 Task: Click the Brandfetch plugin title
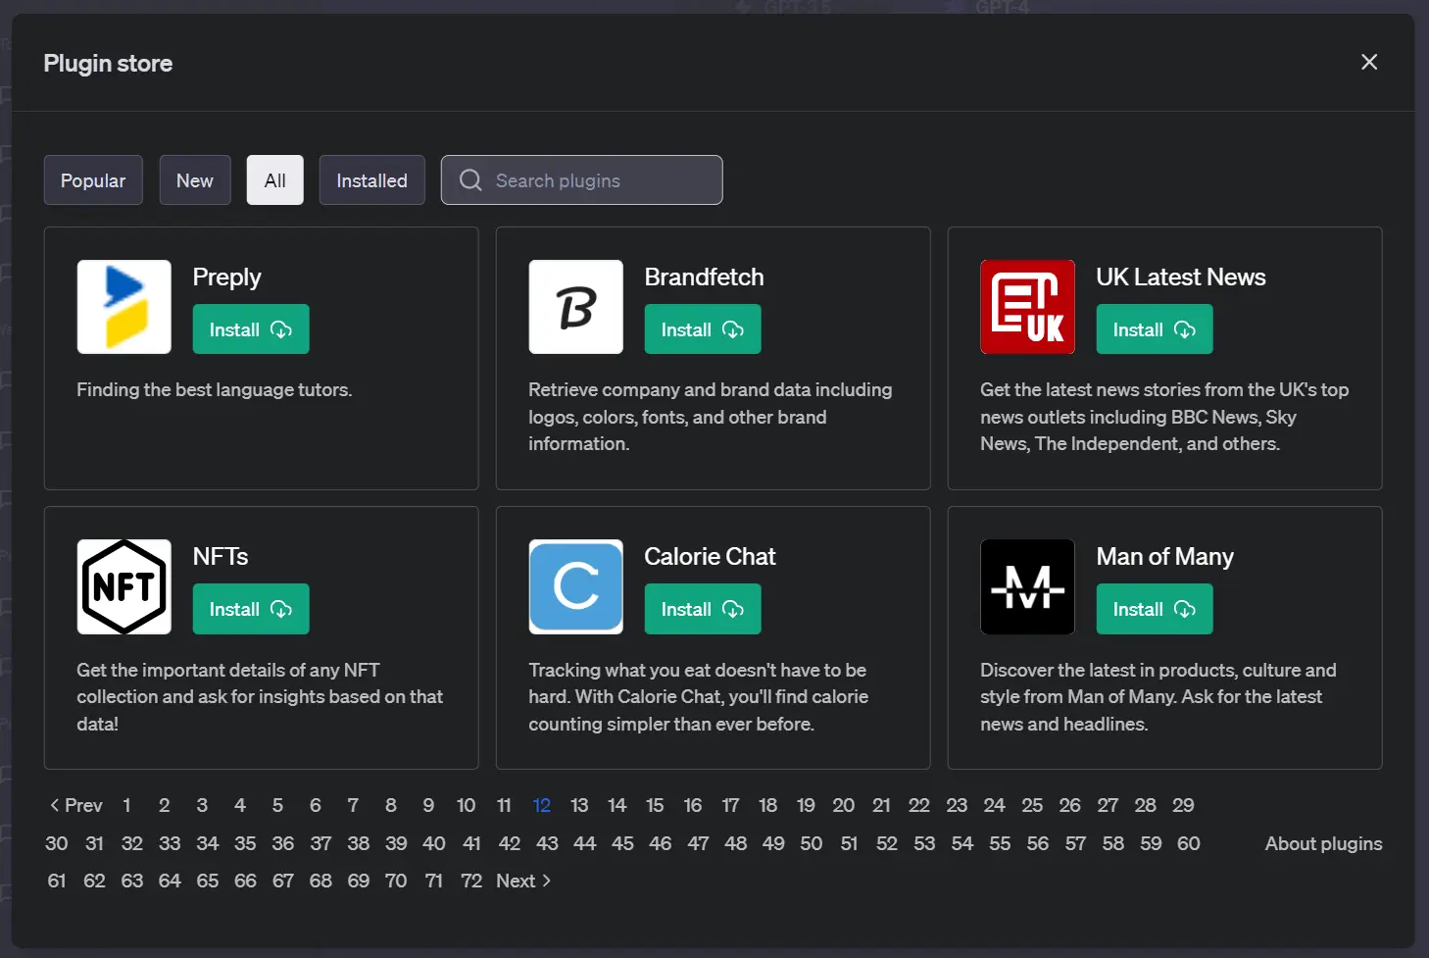(705, 277)
